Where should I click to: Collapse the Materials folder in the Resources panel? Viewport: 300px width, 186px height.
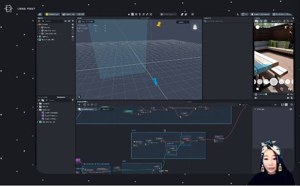point(38,110)
